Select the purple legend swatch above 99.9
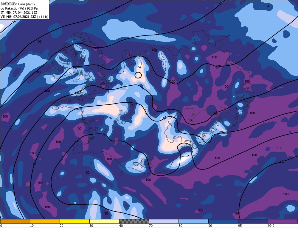 point(283,221)
